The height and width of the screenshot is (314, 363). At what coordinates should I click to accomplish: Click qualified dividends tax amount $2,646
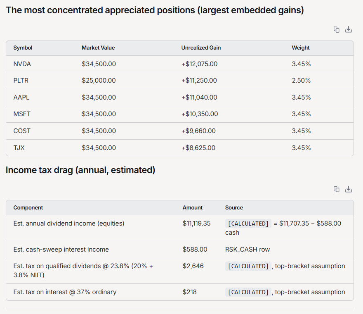point(193,266)
